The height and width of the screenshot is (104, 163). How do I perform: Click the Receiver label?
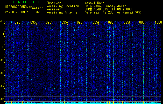[54, 9]
